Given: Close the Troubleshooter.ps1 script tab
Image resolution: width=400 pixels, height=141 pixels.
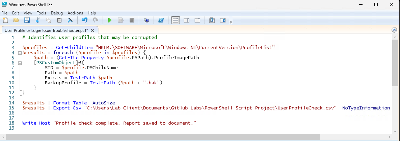Looking at the screenshot, I should pos(92,31).
